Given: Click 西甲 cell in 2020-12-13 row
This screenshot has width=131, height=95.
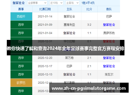Looking at the screenshot, I should click(21, 75).
